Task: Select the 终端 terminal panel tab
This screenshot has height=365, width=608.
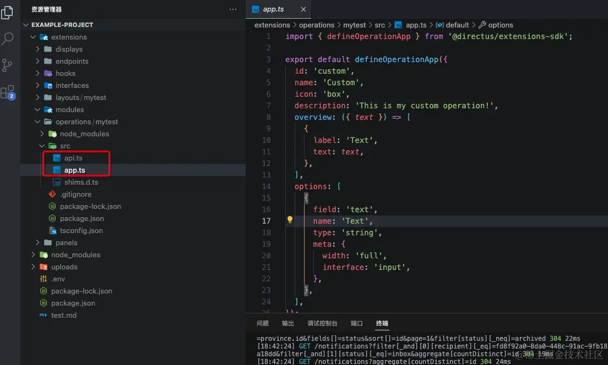Action: point(382,323)
